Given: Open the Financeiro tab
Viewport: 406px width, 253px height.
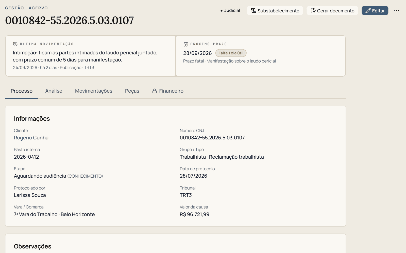Looking at the screenshot, I should click(168, 91).
